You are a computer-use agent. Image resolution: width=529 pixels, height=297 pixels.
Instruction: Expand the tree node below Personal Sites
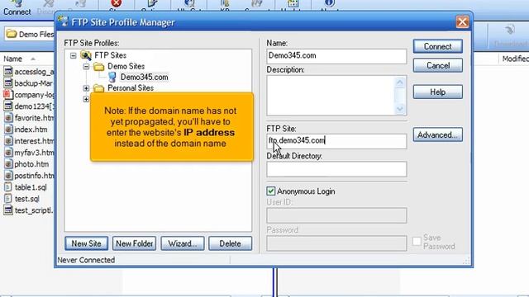coord(86,99)
